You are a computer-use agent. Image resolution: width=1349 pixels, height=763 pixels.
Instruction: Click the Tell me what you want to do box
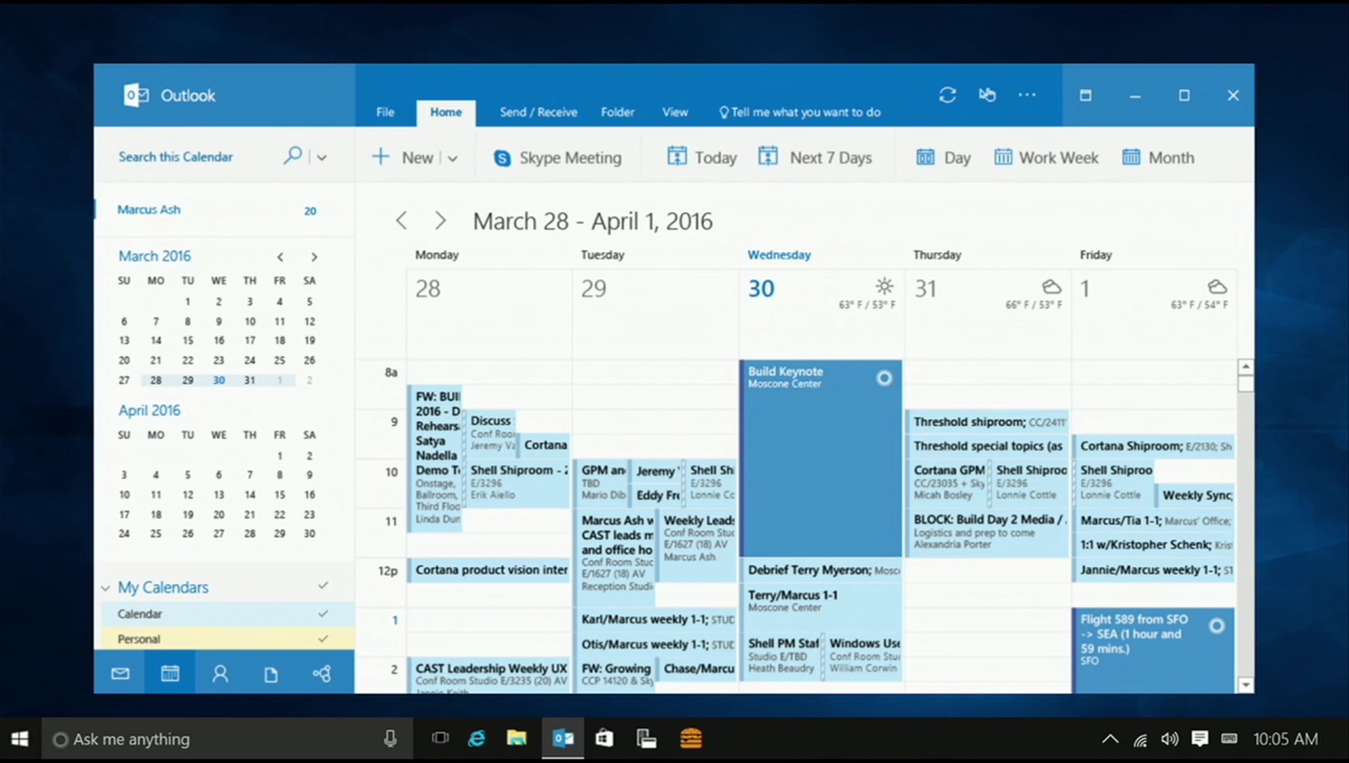coord(800,112)
